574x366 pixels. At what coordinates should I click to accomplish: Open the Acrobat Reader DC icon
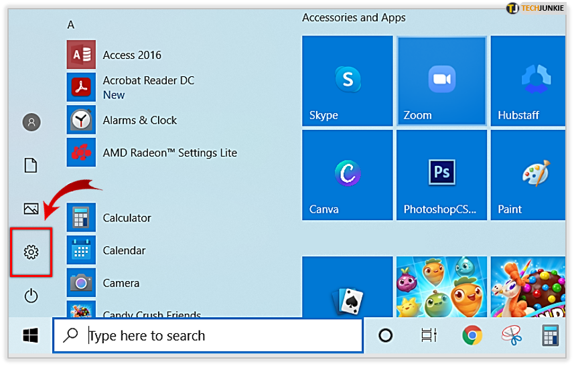[x=81, y=88]
